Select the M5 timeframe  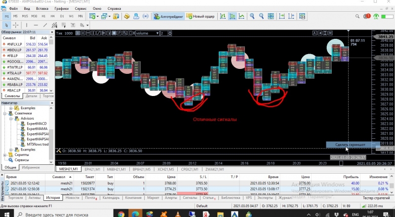(x=15, y=16)
